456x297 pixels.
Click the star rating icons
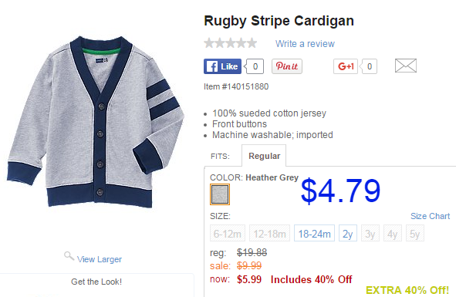(x=231, y=43)
